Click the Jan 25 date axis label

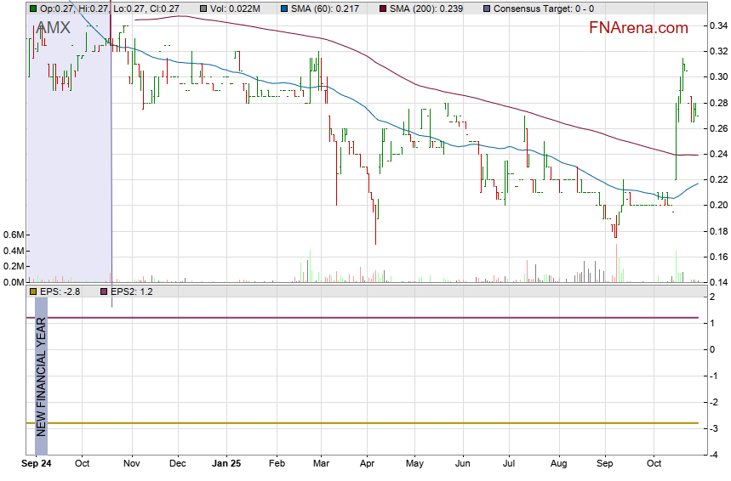[226, 464]
